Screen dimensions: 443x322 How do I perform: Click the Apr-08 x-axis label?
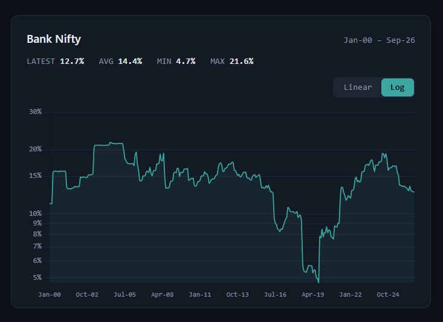pos(162,295)
